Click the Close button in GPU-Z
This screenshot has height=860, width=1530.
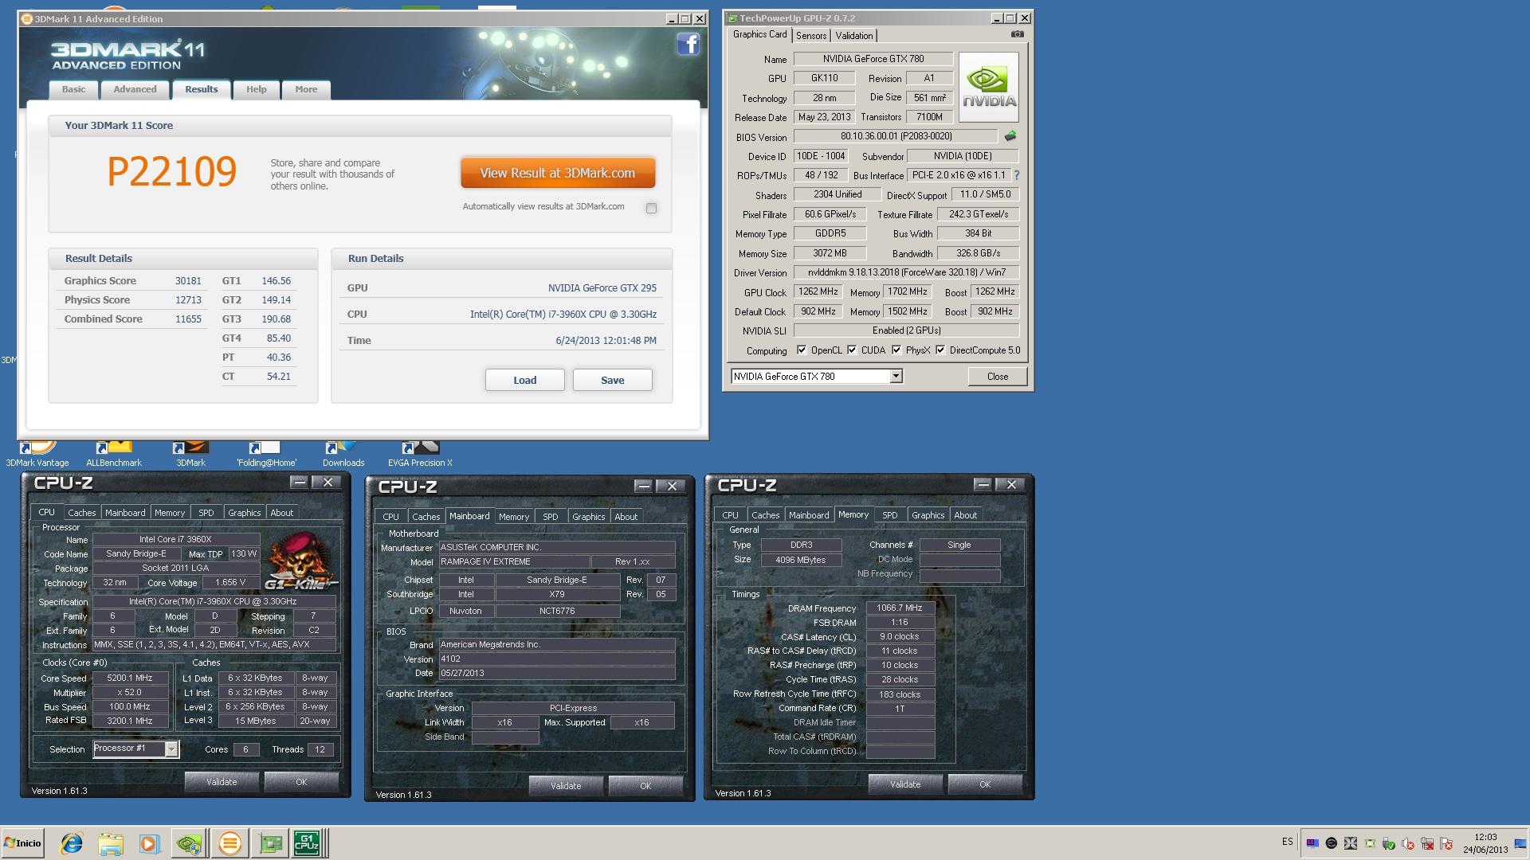click(997, 377)
